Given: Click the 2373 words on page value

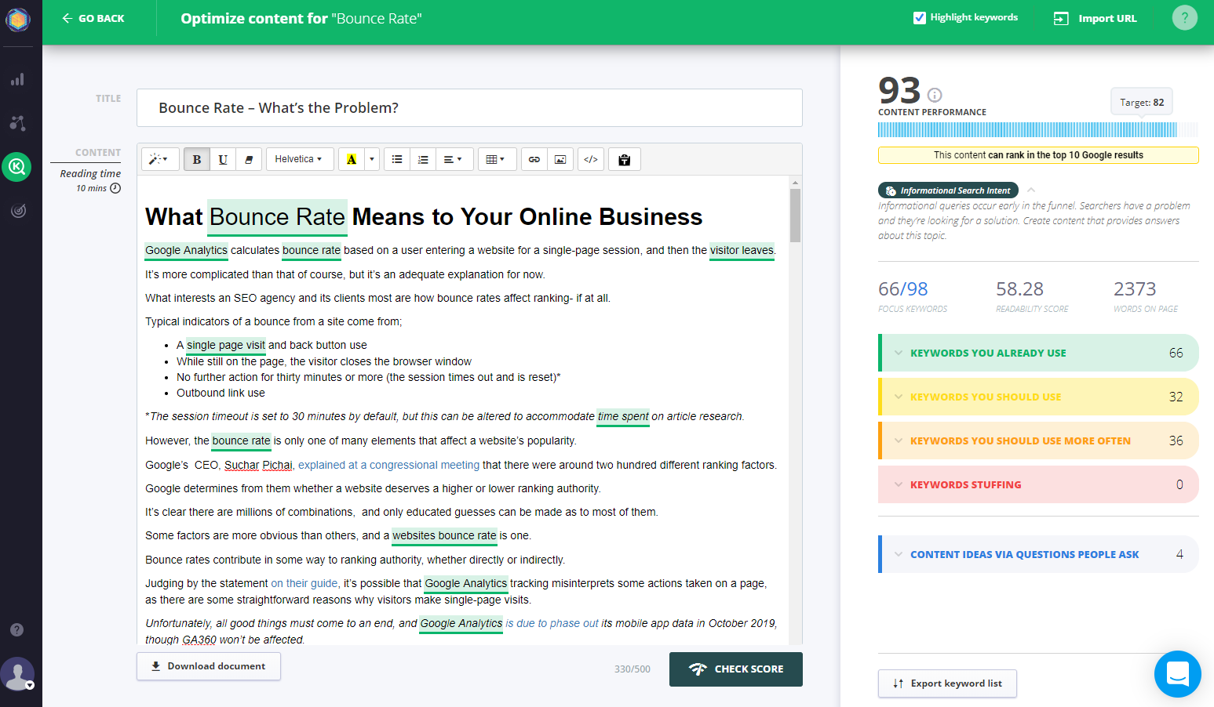Looking at the screenshot, I should (1135, 289).
